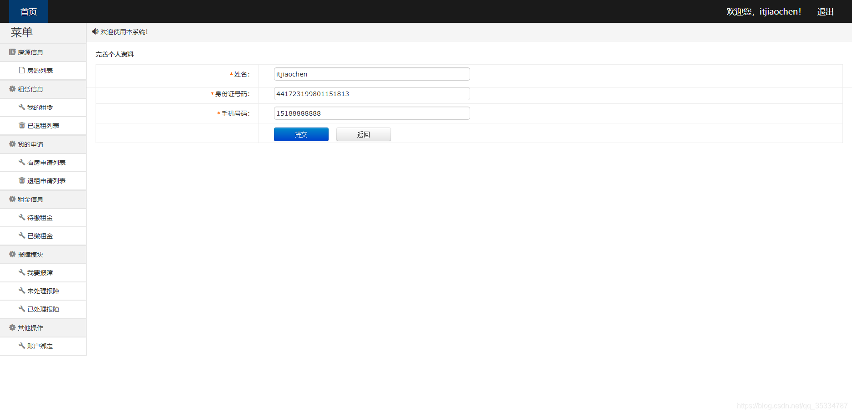Click the 我的租赁 wrench icon
The image size is (852, 414).
(22, 107)
